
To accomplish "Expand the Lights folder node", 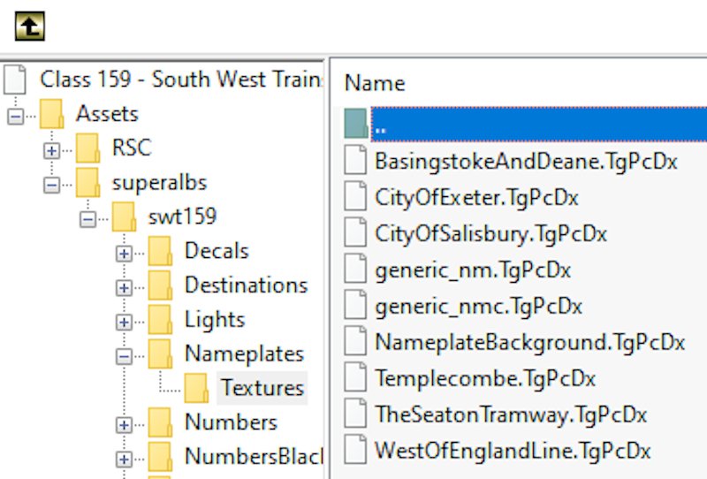I will (124, 322).
